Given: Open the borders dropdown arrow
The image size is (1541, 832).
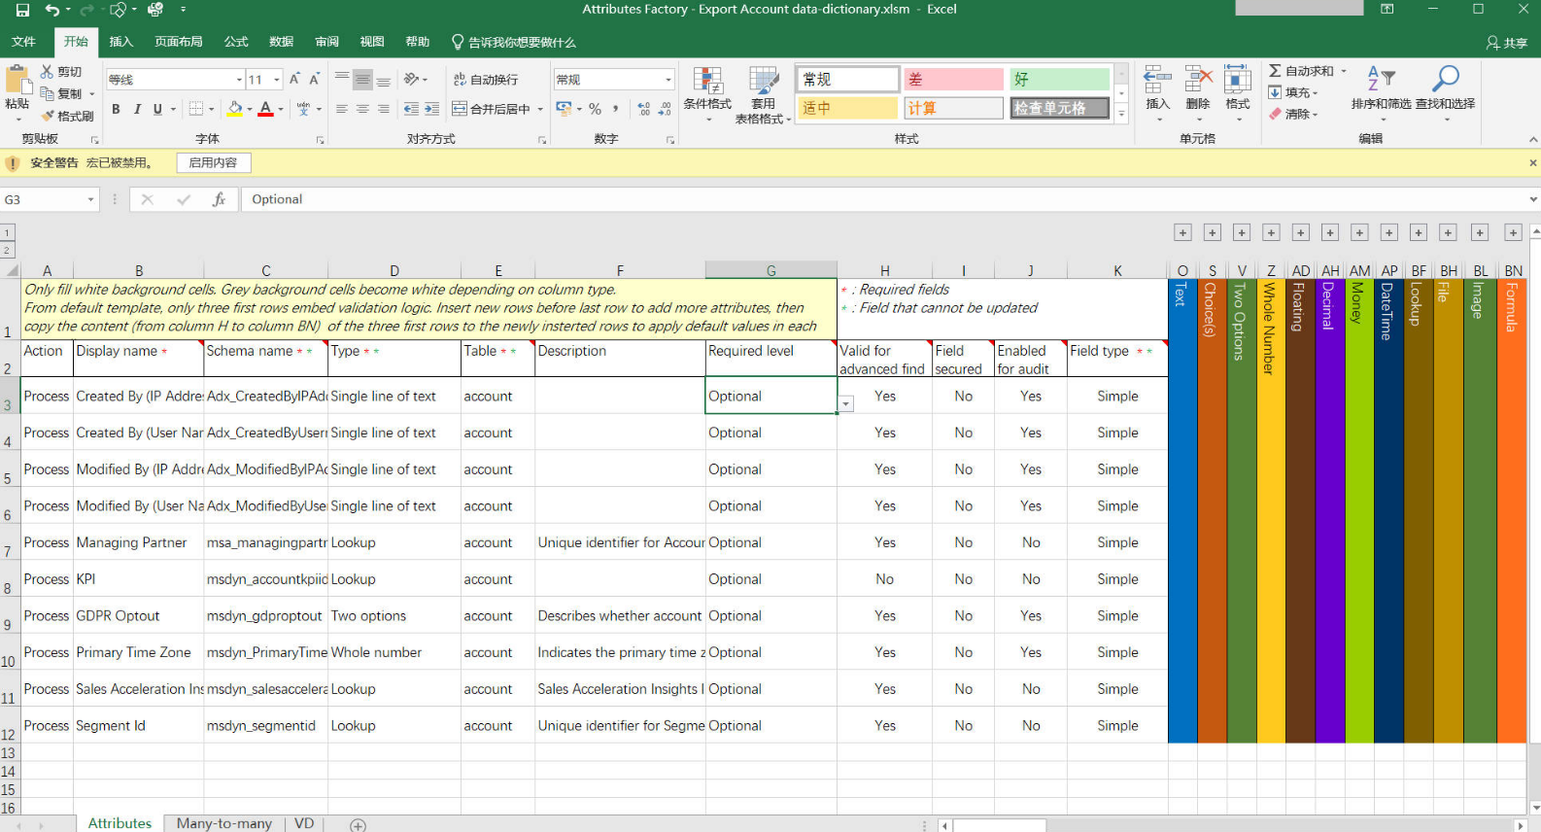Looking at the screenshot, I should coord(213,109).
